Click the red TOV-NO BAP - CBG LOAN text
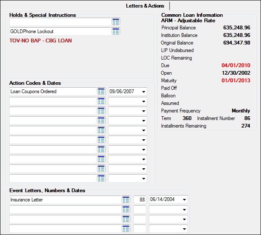The height and width of the screenshot is (235, 261). [41, 41]
